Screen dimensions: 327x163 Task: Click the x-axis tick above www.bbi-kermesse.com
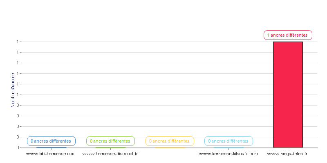(52, 149)
